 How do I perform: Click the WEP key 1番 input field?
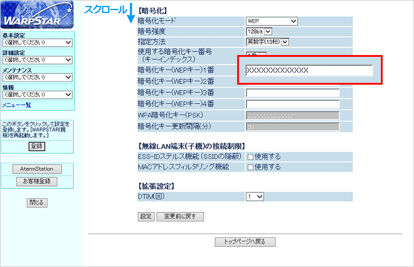[309, 70]
